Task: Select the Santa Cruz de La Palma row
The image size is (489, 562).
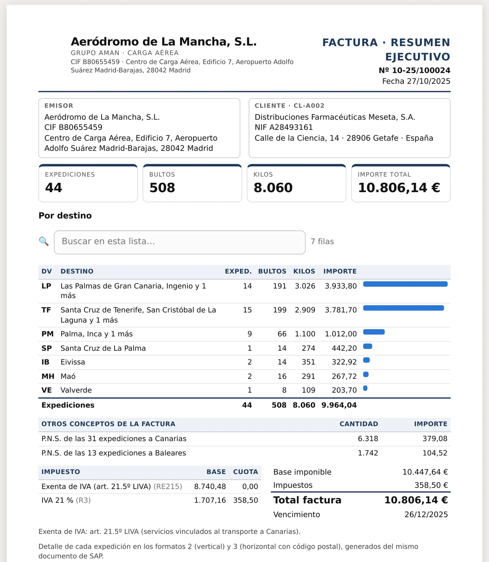Action: tap(244, 348)
